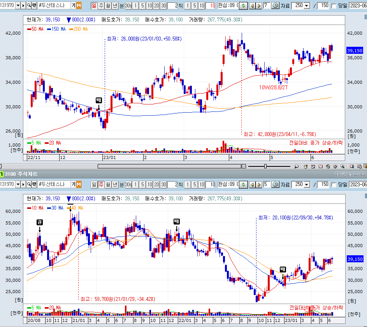Click the pin icon in 3100 title bar
This screenshot has height=327, width=367.
pos(350,174)
